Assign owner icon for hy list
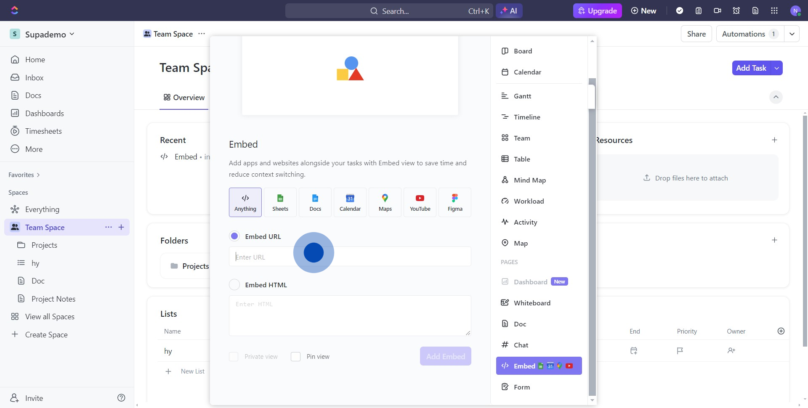This screenshot has width=808, height=408. coord(731,350)
